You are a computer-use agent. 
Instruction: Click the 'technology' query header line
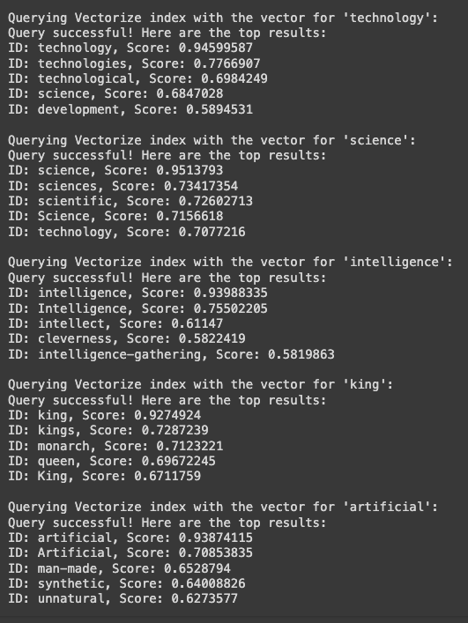pos(223,18)
